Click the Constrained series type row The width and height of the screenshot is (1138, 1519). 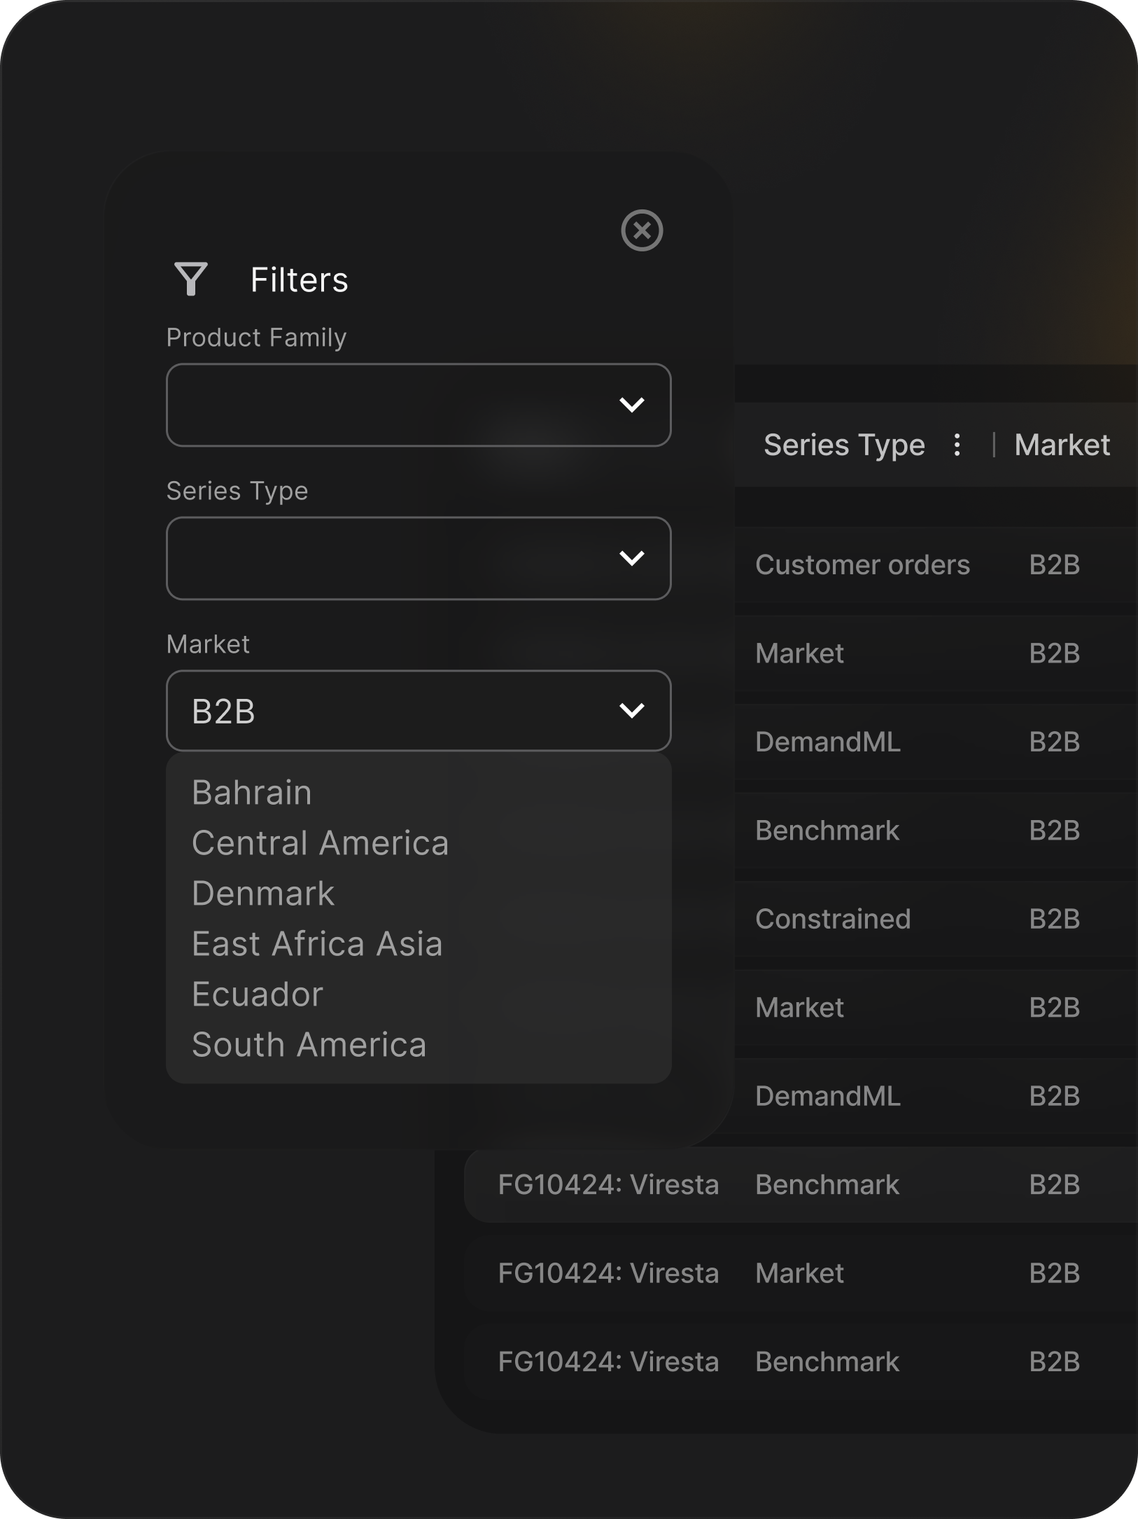click(x=833, y=920)
